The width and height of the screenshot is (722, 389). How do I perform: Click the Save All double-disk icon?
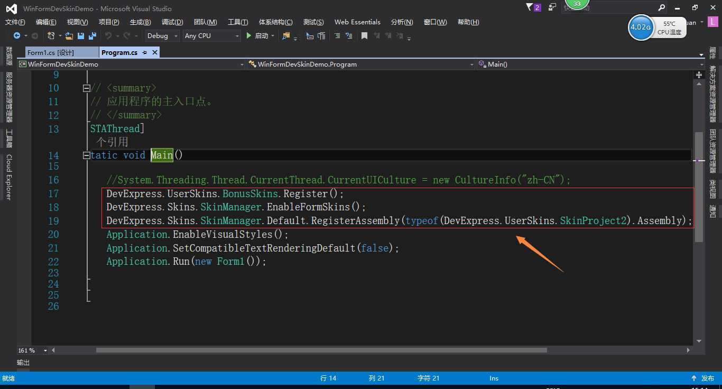point(92,35)
